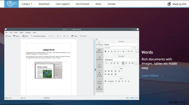The image size is (189, 105).
Task: Go to User support page
Action: [63, 4]
